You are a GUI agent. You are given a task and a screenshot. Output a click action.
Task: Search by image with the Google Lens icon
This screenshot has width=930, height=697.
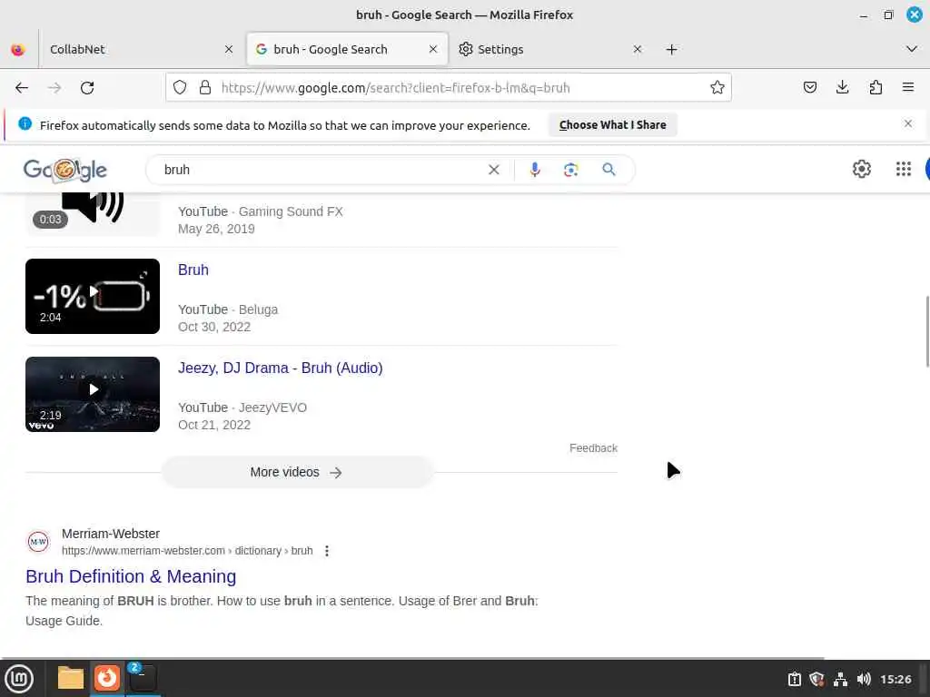pyautogui.click(x=570, y=170)
